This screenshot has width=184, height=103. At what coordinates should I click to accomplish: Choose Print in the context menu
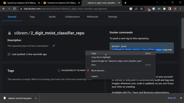pos(120,65)
